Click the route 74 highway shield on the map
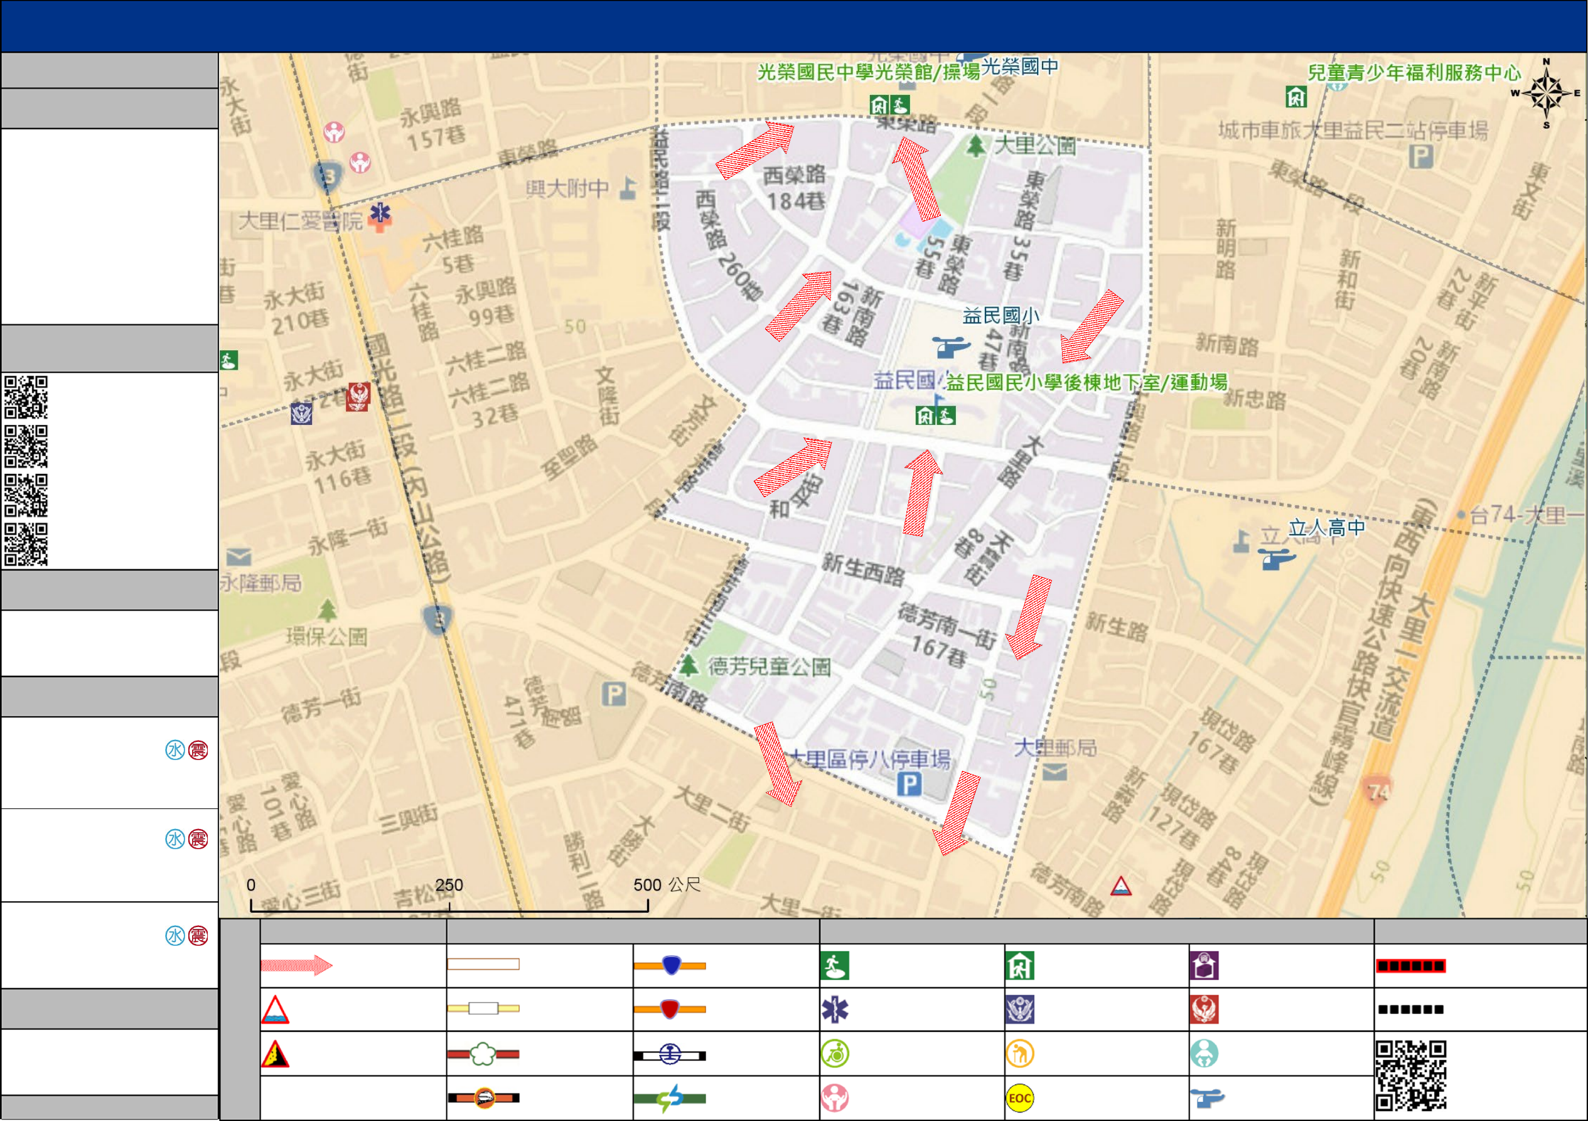The height and width of the screenshot is (1121, 1588). [x=1378, y=790]
